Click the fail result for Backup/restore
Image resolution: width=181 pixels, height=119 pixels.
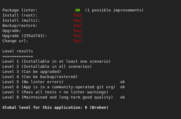(78, 26)
